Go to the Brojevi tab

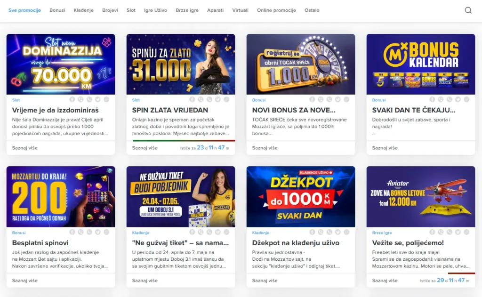[x=110, y=10]
